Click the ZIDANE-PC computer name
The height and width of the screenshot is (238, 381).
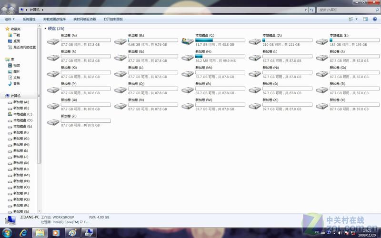(30, 217)
